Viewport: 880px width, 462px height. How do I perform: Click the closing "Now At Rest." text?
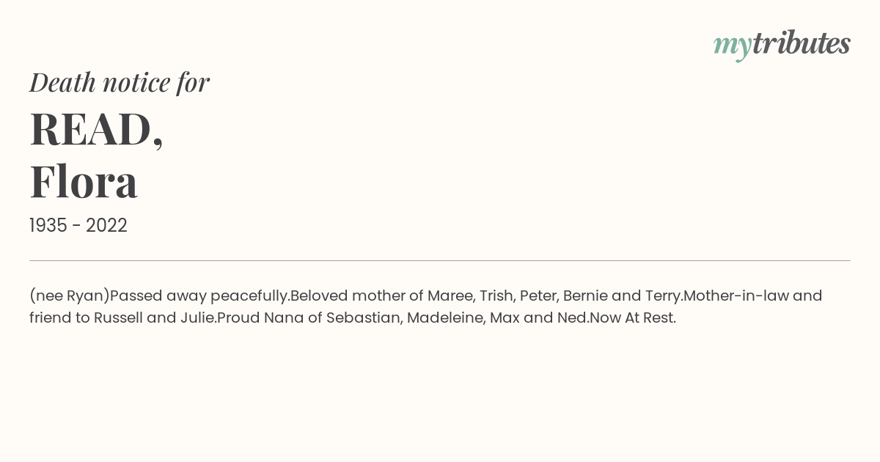click(633, 318)
